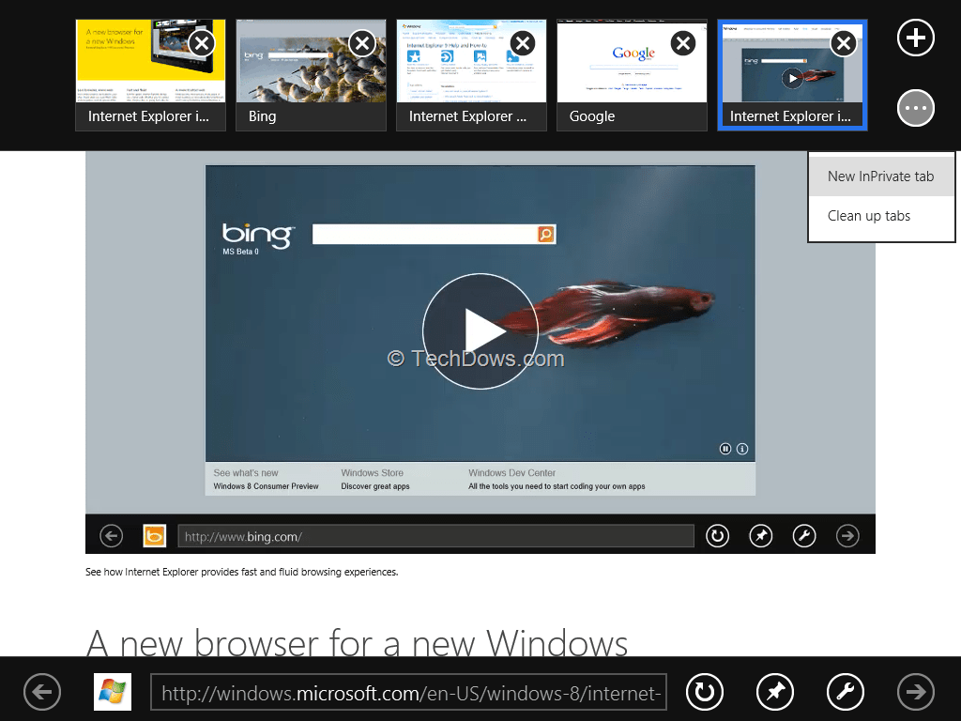The width and height of the screenshot is (961, 721).
Task: Click pin icon in embedded Bing bar
Action: [760, 536]
